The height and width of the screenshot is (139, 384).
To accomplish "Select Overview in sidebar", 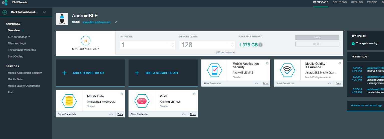I will (14, 30).
